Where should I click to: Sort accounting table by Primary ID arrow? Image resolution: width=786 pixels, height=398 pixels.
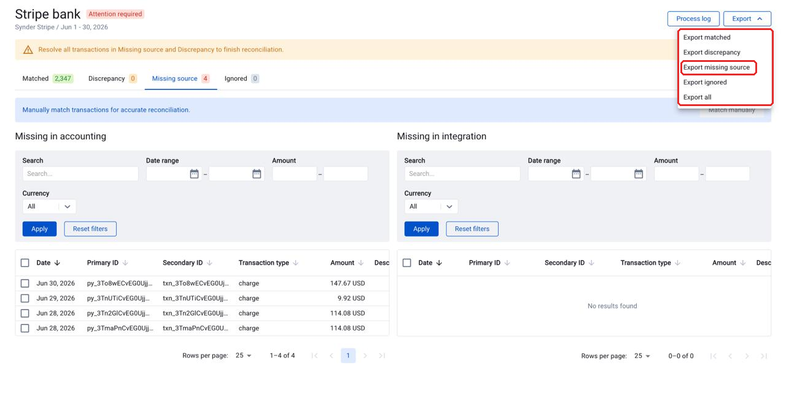click(125, 263)
